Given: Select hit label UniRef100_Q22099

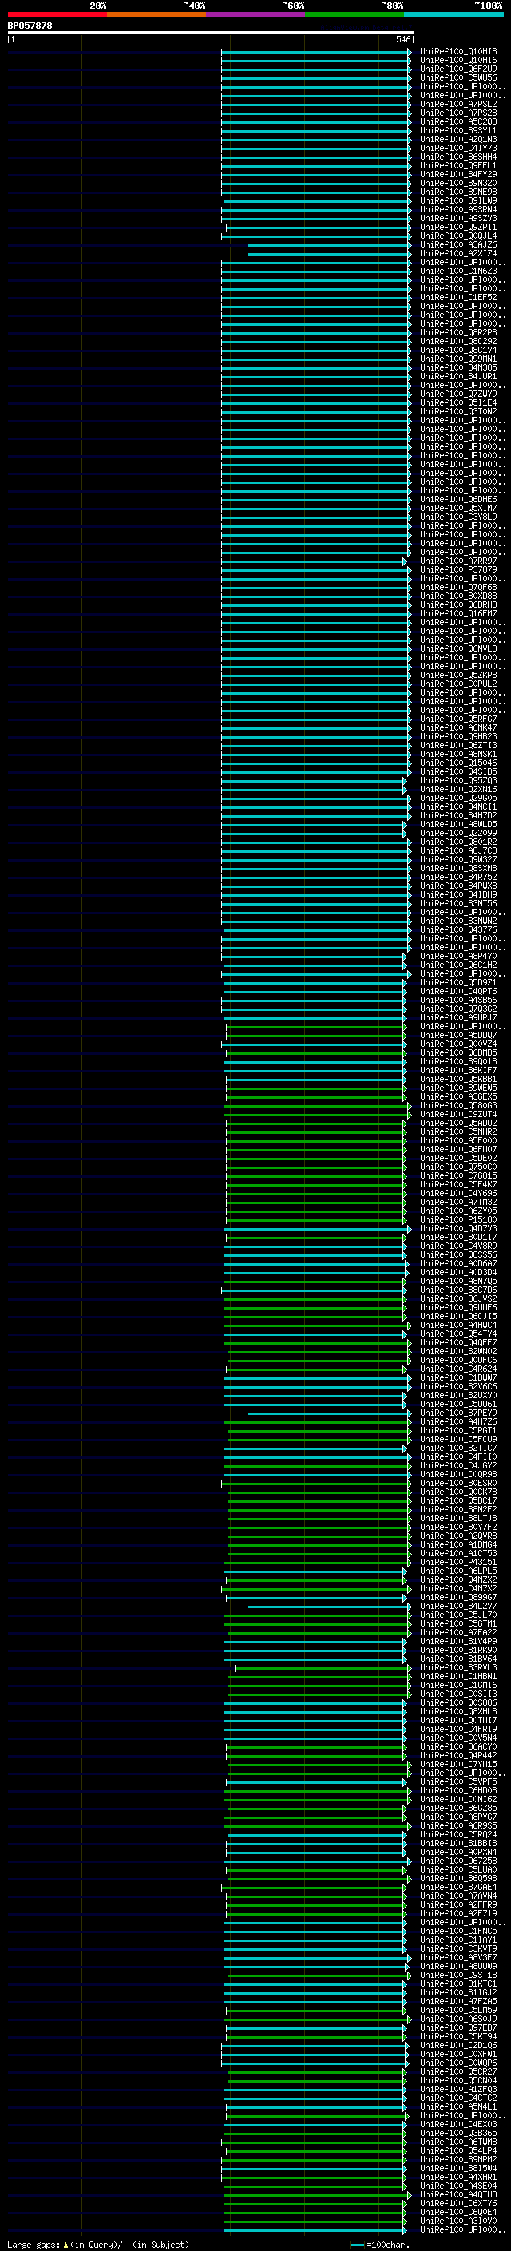Looking at the screenshot, I should click(458, 833).
